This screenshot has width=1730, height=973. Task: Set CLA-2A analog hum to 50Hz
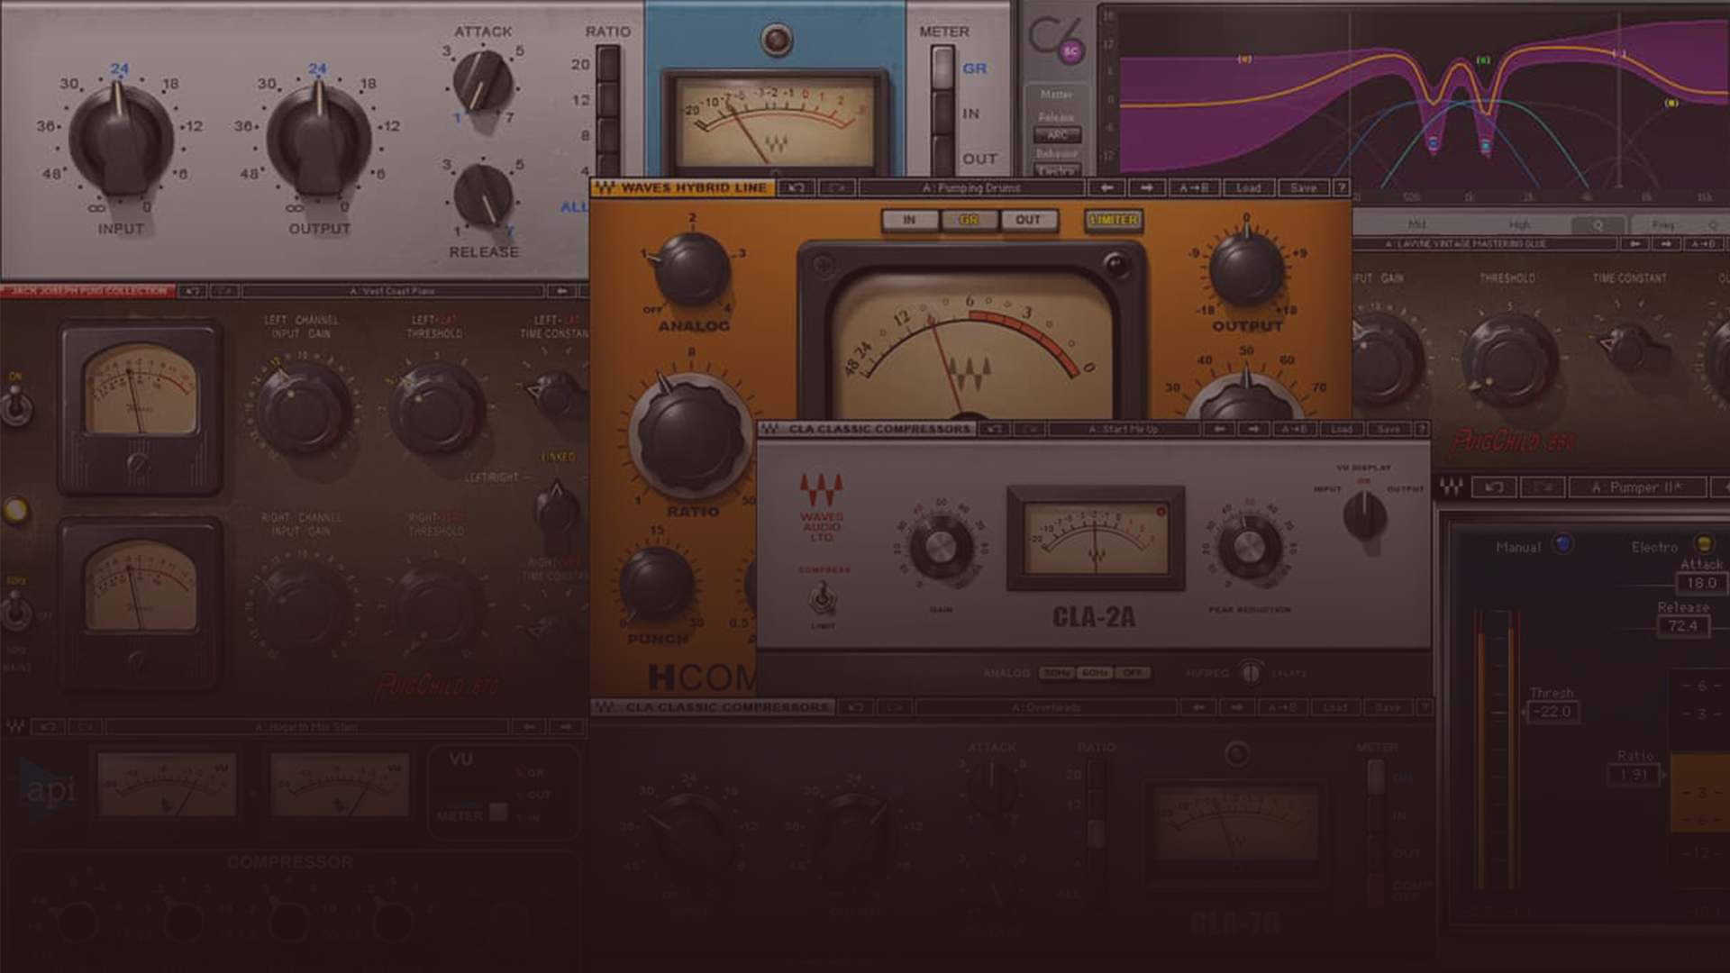pos(1056,673)
